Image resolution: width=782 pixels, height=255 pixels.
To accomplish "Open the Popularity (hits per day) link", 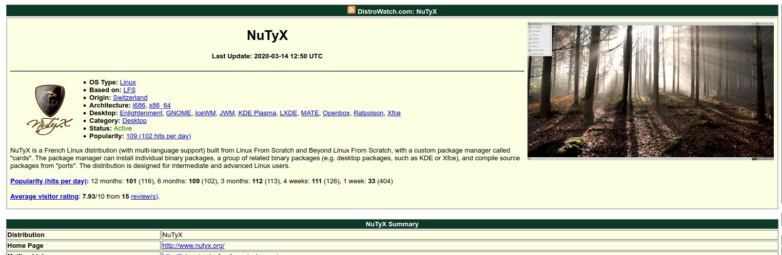I will point(49,181).
